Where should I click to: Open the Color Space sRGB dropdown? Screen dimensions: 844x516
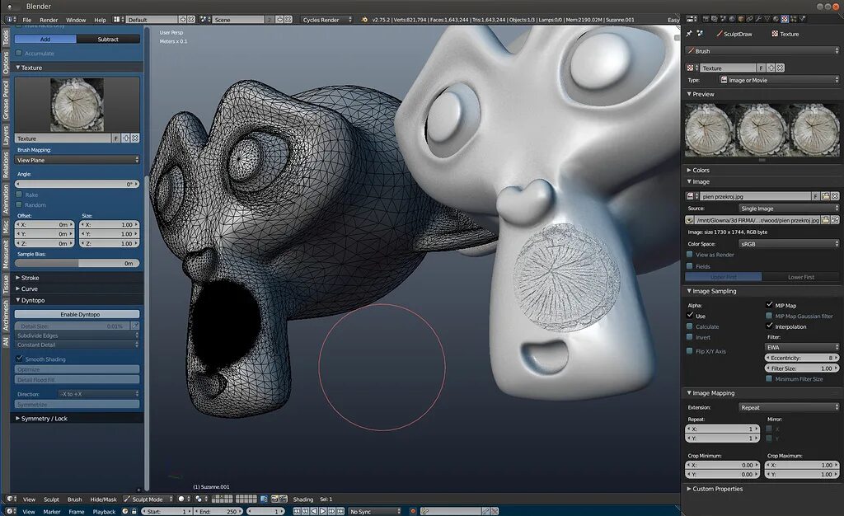click(x=789, y=244)
